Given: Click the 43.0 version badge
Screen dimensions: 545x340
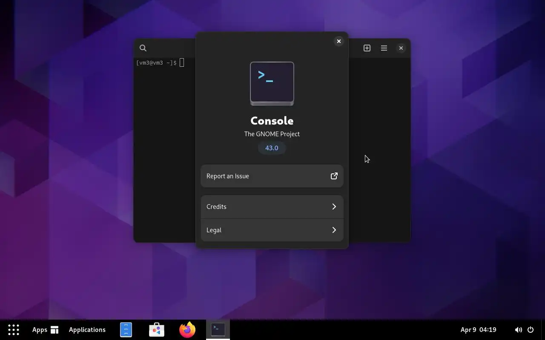Looking at the screenshot, I should pos(272,148).
